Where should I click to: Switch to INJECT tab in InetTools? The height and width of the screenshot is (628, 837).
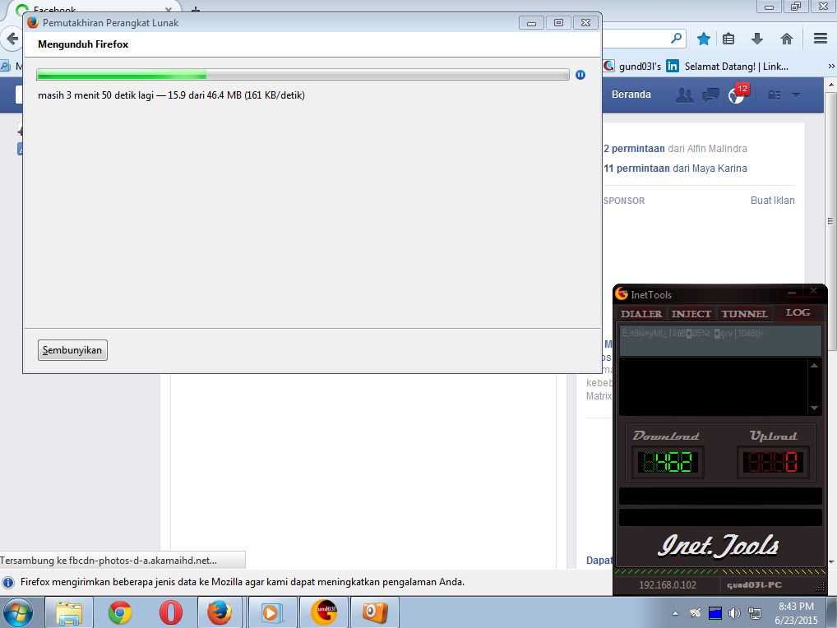point(691,314)
